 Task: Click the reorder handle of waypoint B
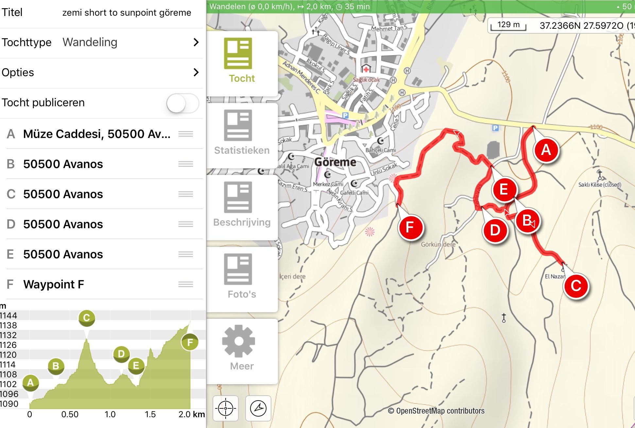click(186, 164)
